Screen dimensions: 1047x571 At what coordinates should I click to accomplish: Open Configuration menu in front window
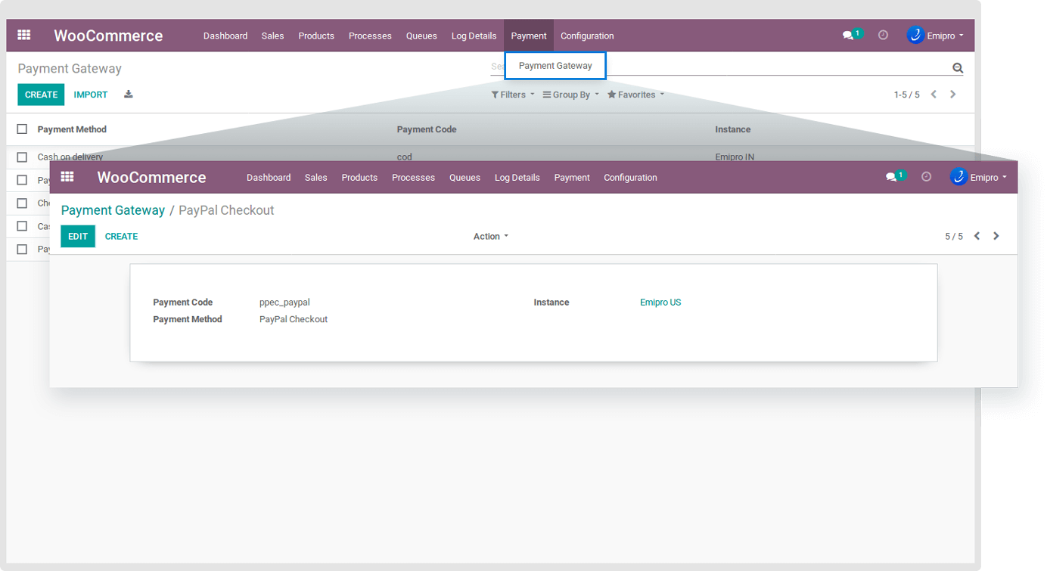click(x=630, y=178)
